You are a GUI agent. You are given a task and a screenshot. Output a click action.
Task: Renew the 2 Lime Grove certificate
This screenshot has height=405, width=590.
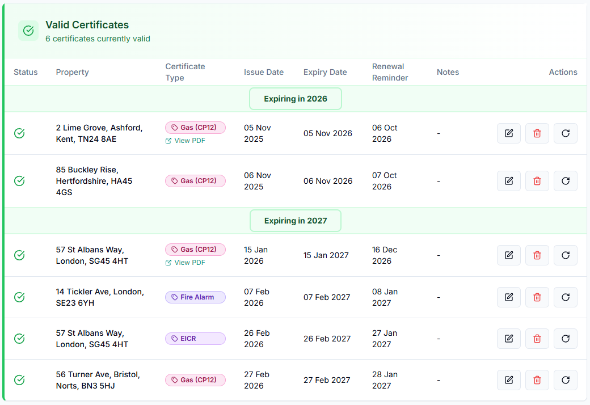coord(566,133)
